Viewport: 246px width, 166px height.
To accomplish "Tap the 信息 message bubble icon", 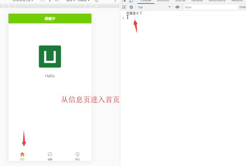I will (50, 154).
